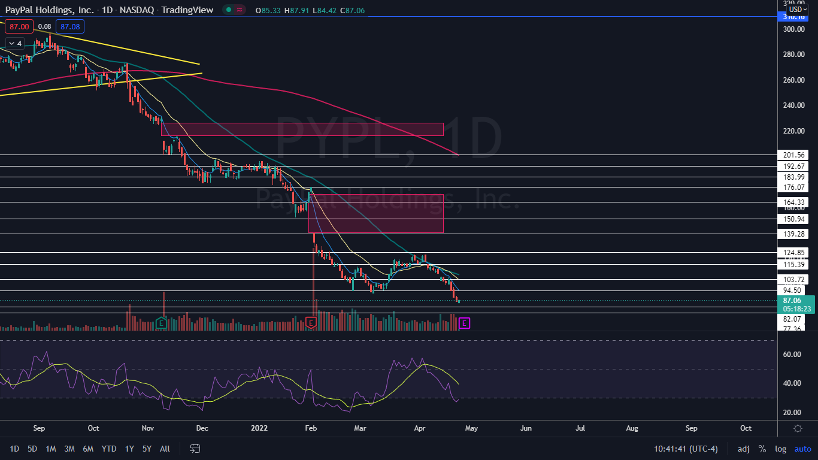This screenshot has height=460, width=818.
Task: Click the NASDAQ exchange label
Action: 137,10
